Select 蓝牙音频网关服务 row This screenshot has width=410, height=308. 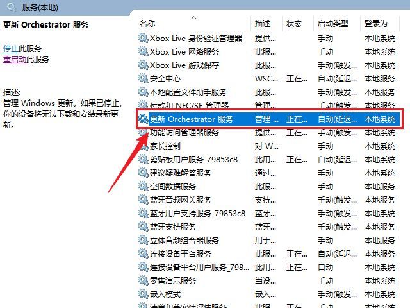[181, 200]
